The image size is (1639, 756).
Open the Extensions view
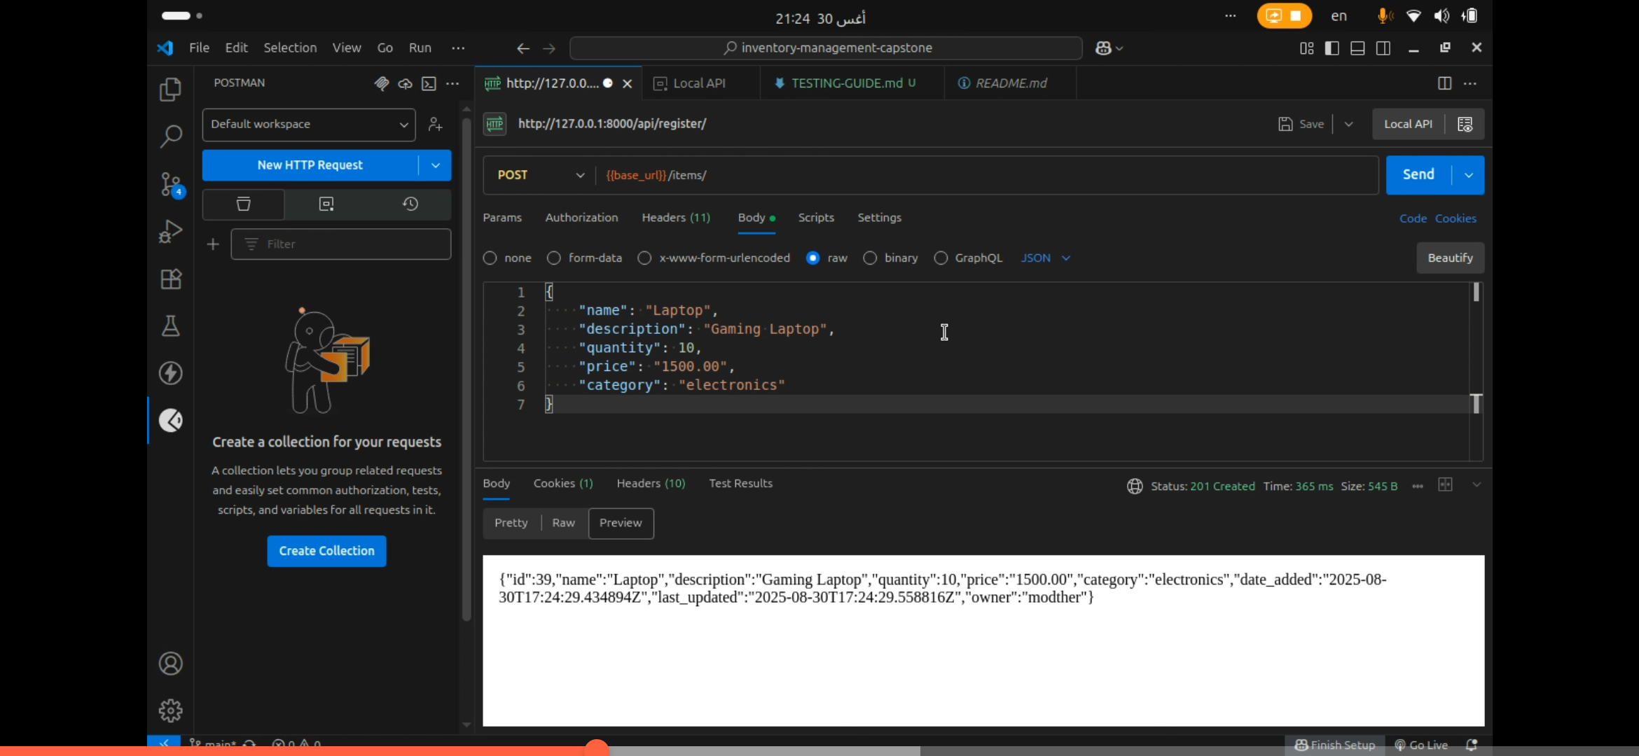click(171, 279)
